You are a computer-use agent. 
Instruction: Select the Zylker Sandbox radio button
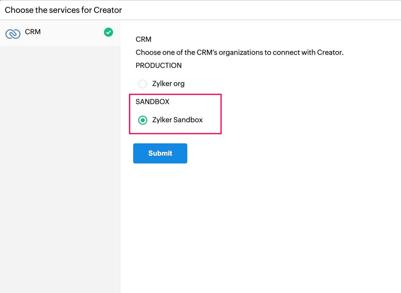[143, 120]
